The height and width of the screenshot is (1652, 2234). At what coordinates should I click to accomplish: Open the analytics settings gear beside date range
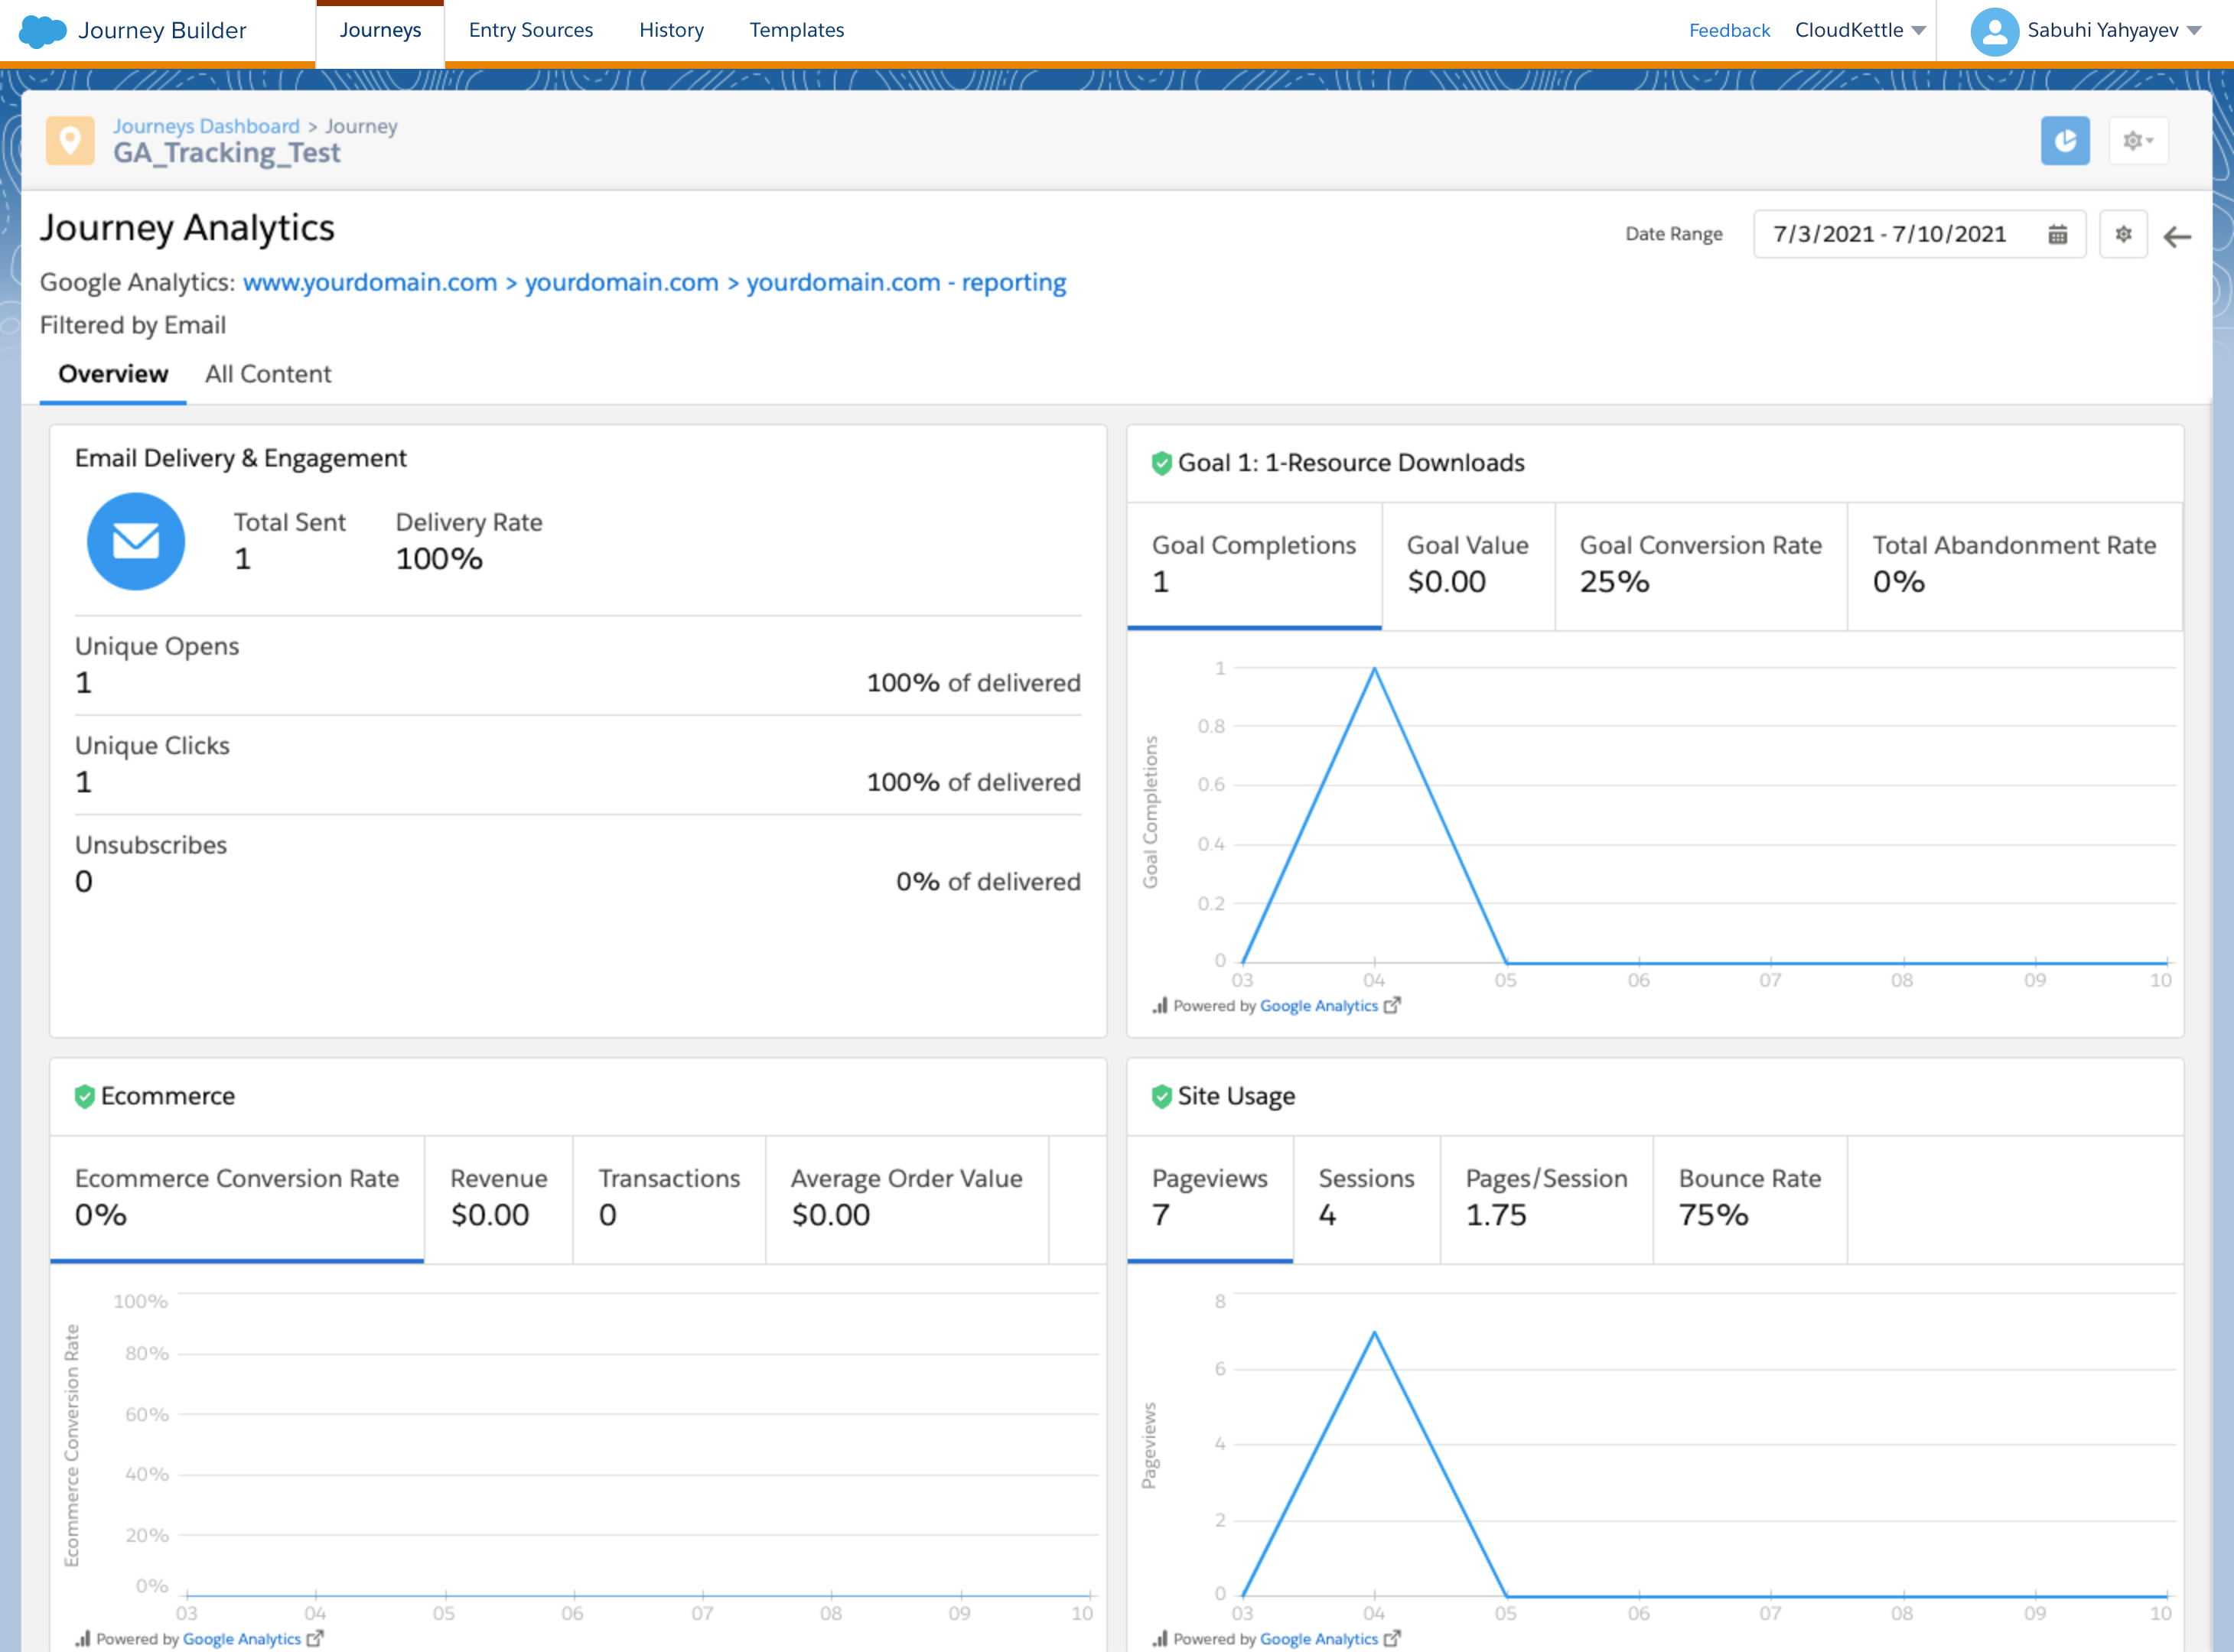point(2123,234)
